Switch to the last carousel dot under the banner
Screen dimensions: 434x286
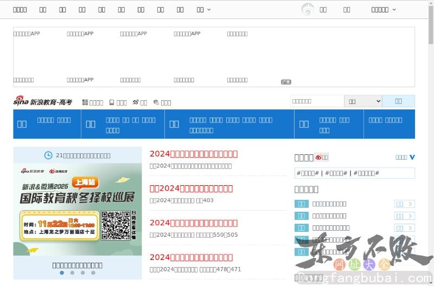click(x=93, y=273)
